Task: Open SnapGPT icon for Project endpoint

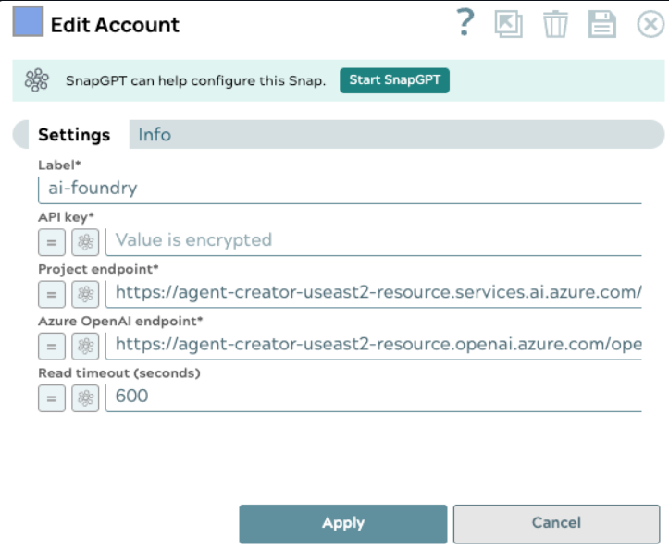Action: (85, 294)
